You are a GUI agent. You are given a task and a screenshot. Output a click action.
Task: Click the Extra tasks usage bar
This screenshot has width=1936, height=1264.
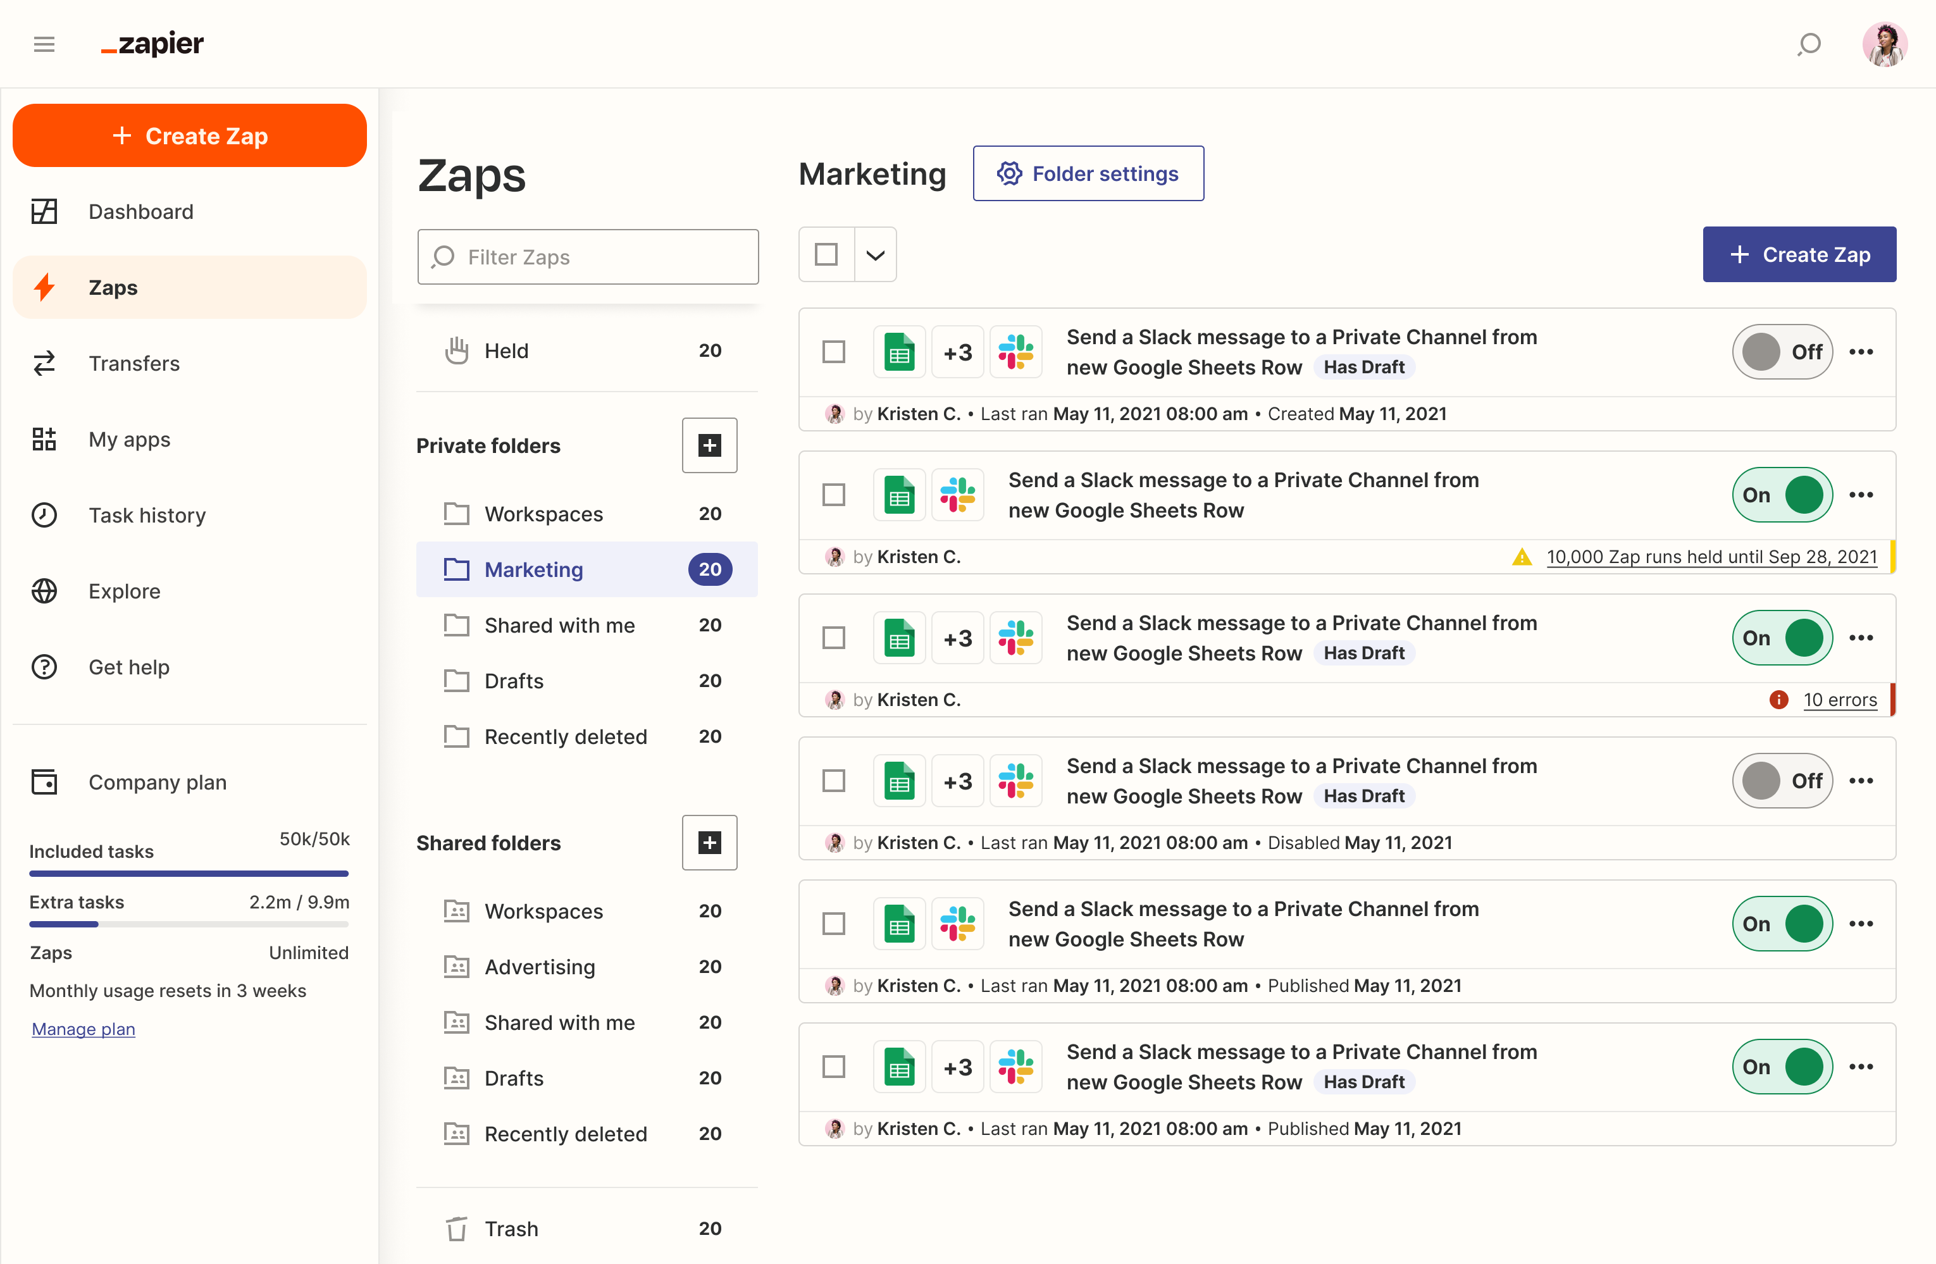click(189, 924)
